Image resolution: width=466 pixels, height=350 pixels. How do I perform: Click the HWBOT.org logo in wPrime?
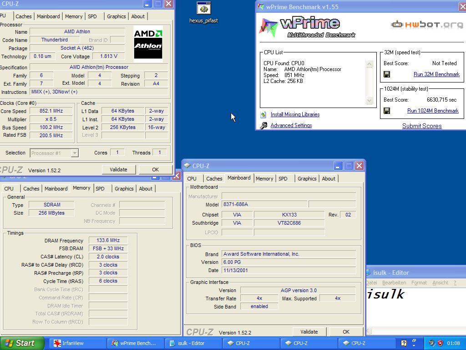(x=427, y=25)
